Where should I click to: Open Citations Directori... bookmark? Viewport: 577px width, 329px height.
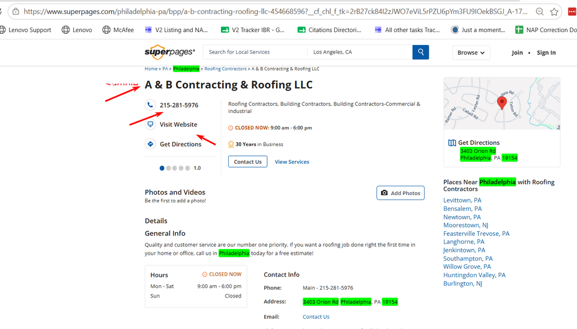(x=329, y=30)
